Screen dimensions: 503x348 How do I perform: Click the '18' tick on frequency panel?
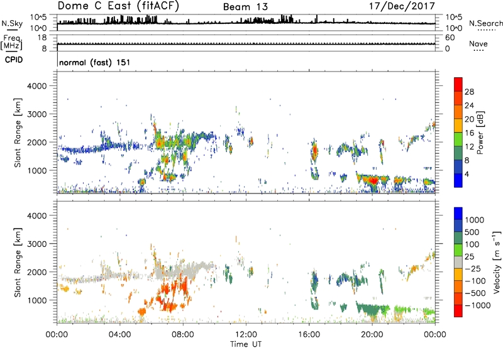point(42,38)
